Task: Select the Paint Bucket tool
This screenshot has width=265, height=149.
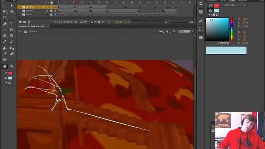Action: click(x=5, y=48)
